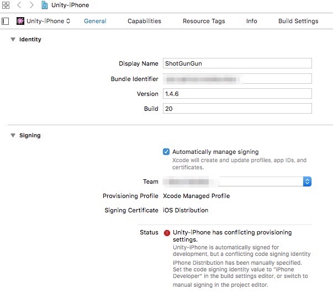Open the related items grid menu

6,5
